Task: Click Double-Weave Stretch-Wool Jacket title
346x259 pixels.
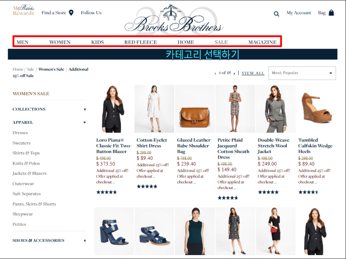Action: coord(274,146)
